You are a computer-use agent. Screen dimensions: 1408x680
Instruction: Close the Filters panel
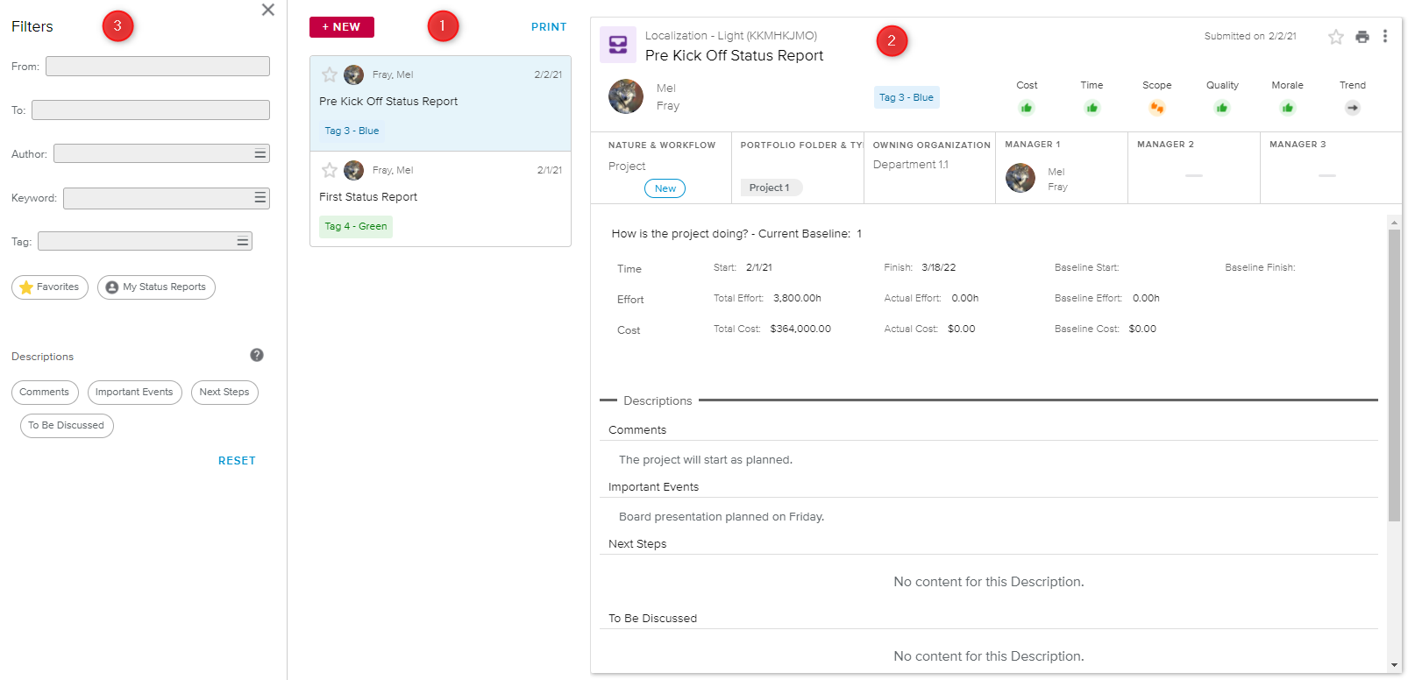click(268, 10)
